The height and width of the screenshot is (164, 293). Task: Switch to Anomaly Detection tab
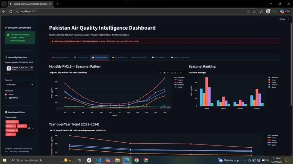coord(61,58)
